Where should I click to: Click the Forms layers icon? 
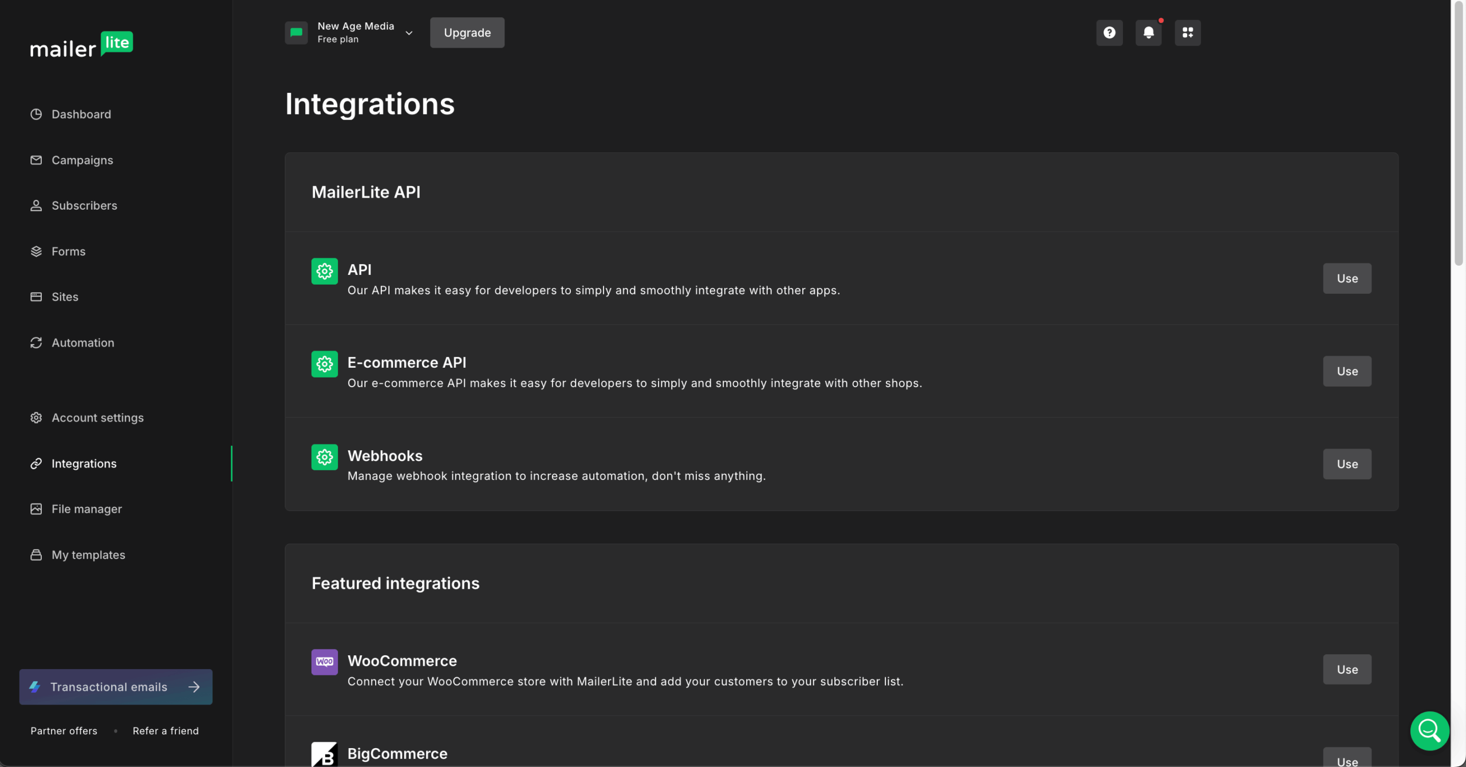coord(36,251)
